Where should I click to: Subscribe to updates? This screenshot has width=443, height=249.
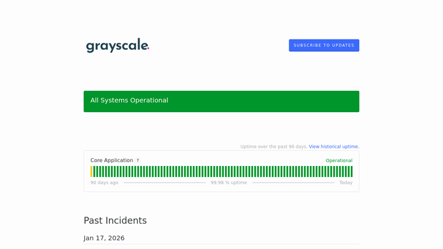(324, 45)
